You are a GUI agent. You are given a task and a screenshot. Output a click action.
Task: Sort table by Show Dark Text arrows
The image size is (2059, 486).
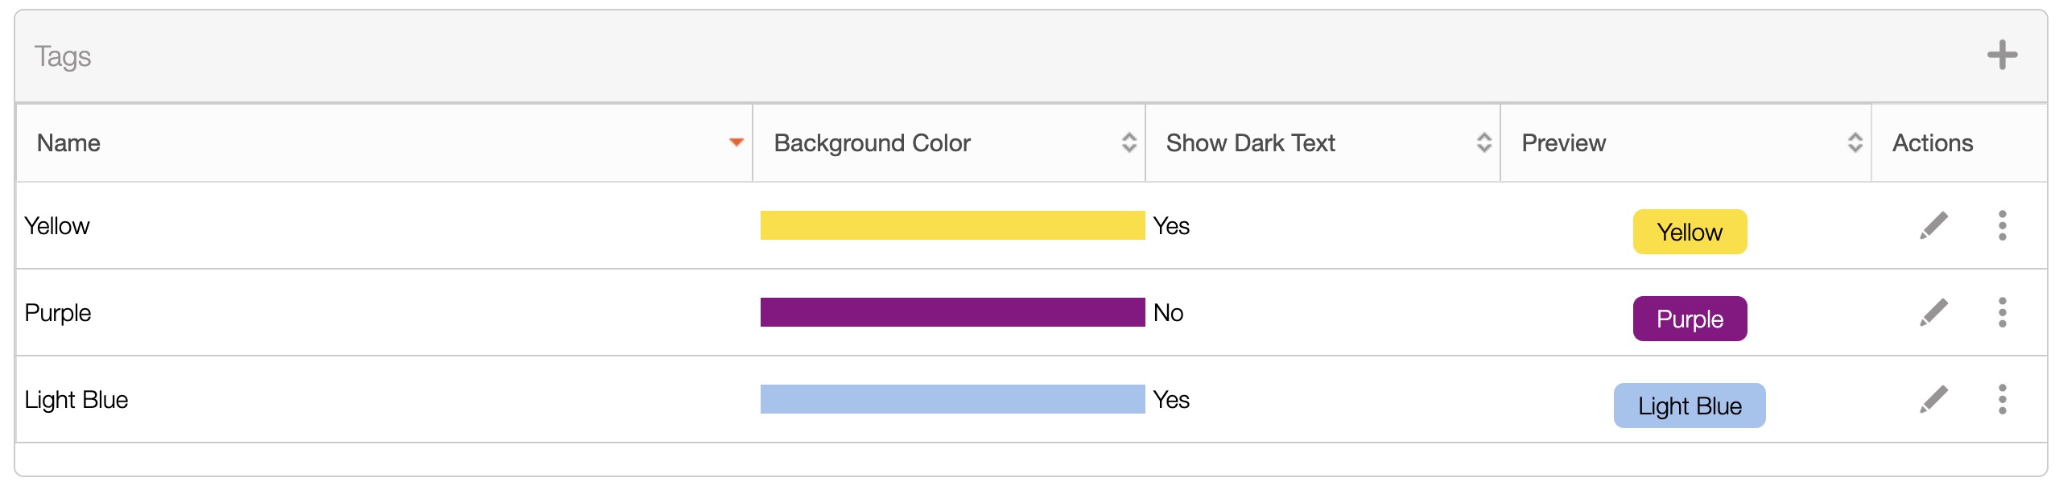[1483, 142]
